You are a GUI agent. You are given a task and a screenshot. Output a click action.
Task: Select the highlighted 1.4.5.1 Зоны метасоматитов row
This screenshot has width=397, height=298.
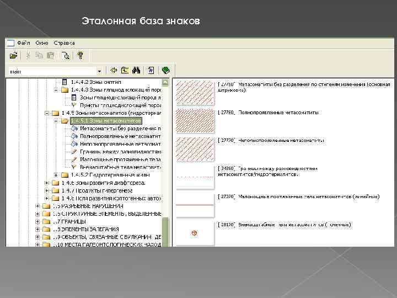106,121
